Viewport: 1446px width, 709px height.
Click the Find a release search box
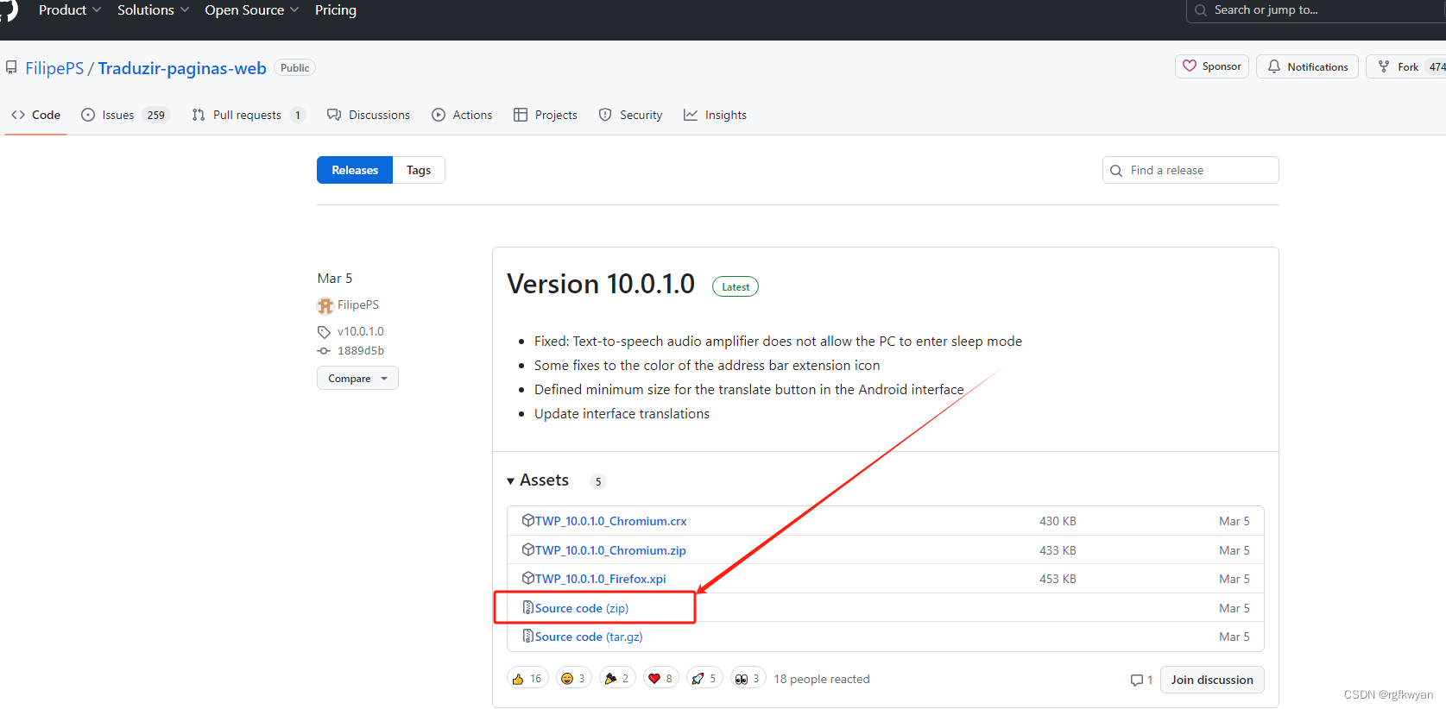pos(1190,170)
